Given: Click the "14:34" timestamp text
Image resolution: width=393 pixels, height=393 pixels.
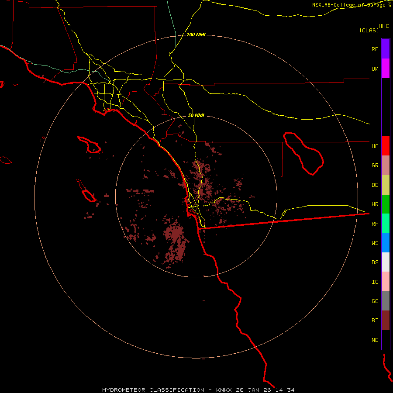Looking at the screenshot, I should pos(286,390).
